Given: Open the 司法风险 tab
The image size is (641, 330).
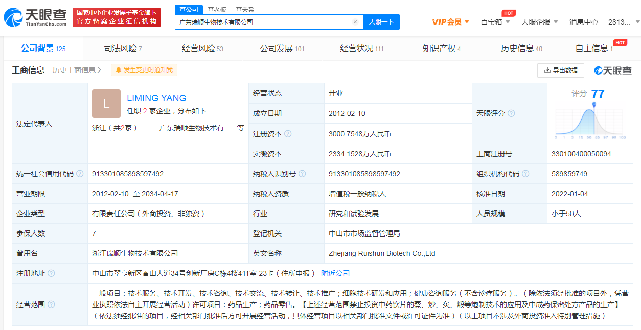Looking at the screenshot, I should (x=123, y=49).
